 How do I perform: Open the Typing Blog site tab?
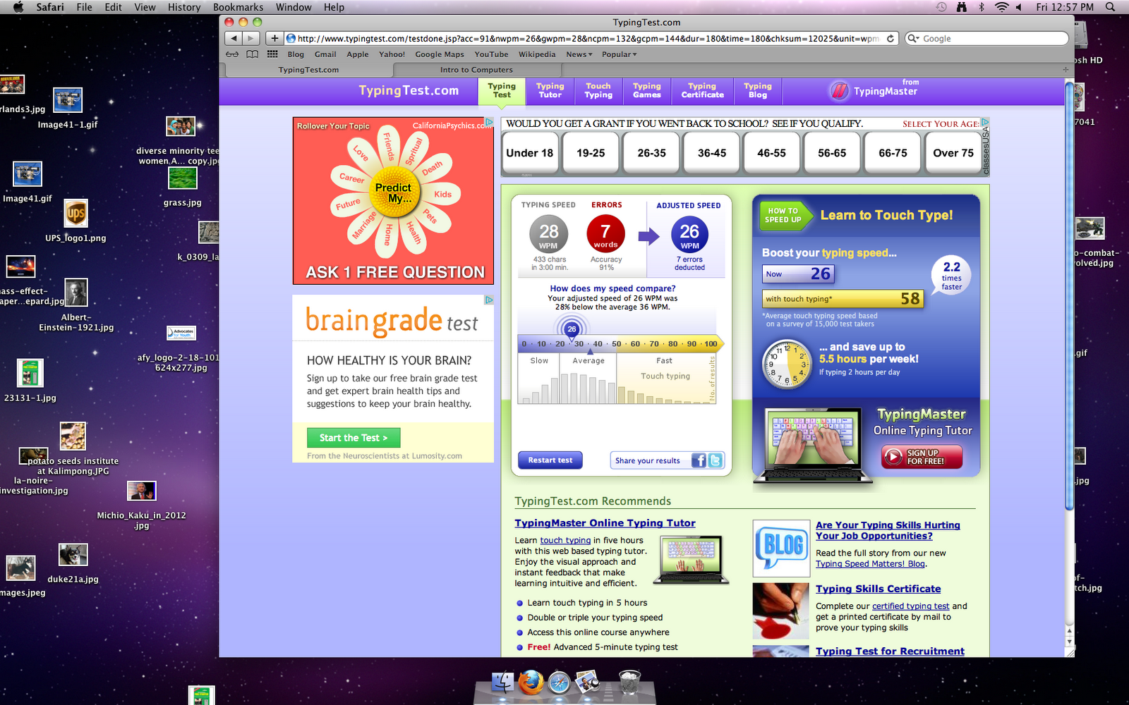click(x=758, y=90)
